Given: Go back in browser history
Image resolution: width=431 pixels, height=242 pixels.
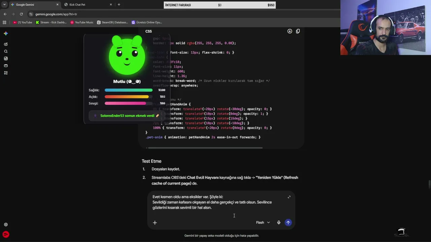Looking at the screenshot, I should pos(5,14).
